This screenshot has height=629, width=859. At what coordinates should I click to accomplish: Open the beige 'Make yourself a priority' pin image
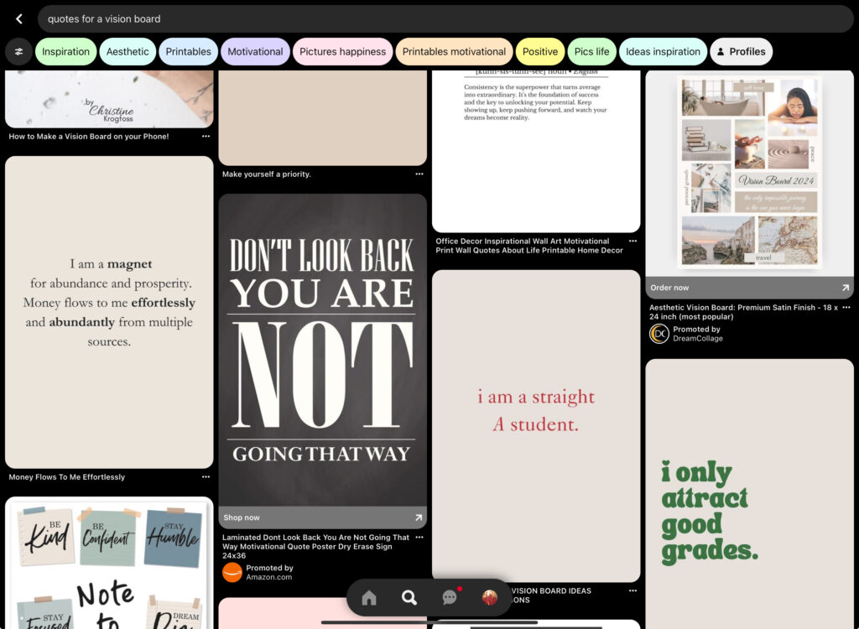(323, 117)
